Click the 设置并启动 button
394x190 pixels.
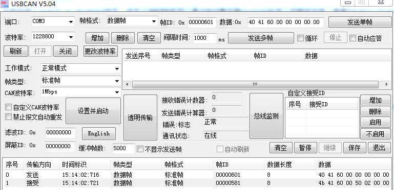pyautogui.click(x=93, y=111)
